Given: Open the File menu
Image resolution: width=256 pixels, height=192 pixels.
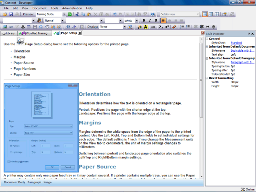Looking at the screenshot, I should 6,8.
